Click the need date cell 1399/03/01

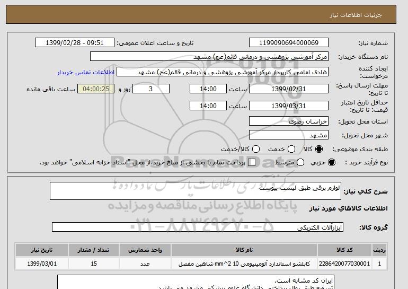click(42, 264)
